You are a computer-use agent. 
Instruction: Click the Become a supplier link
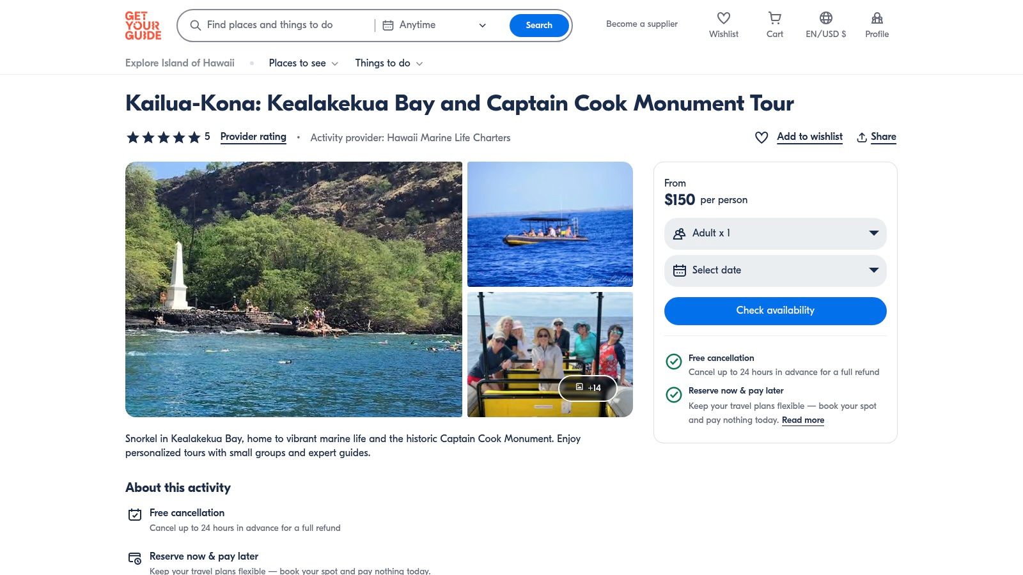coord(641,24)
